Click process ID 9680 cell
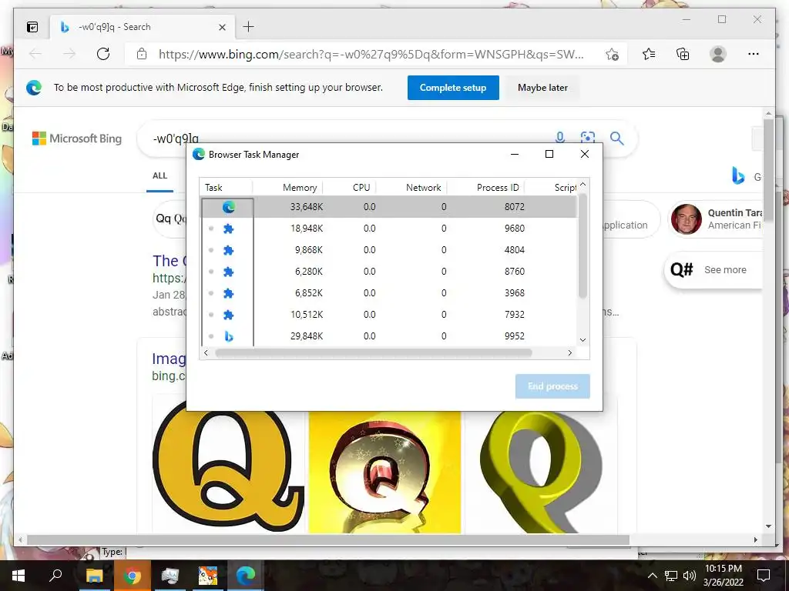 pyautogui.click(x=514, y=229)
